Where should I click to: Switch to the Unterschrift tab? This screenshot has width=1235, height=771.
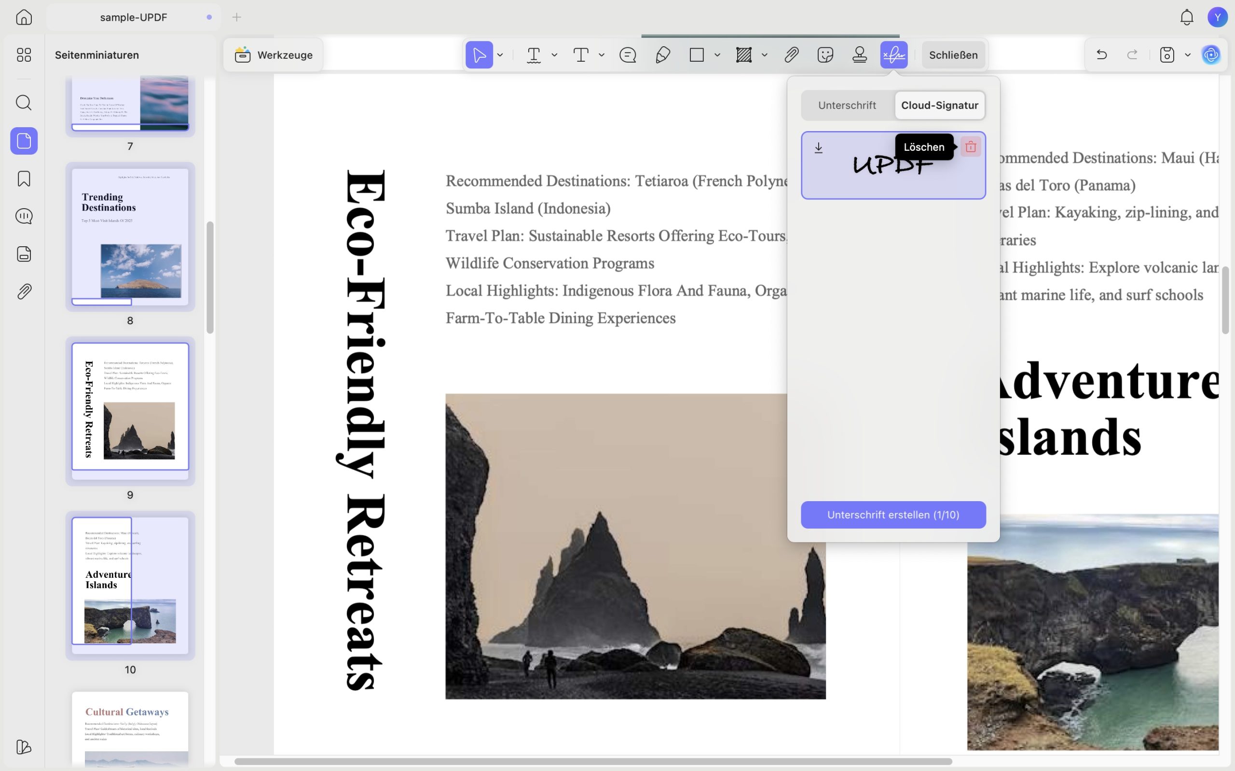[x=847, y=105]
